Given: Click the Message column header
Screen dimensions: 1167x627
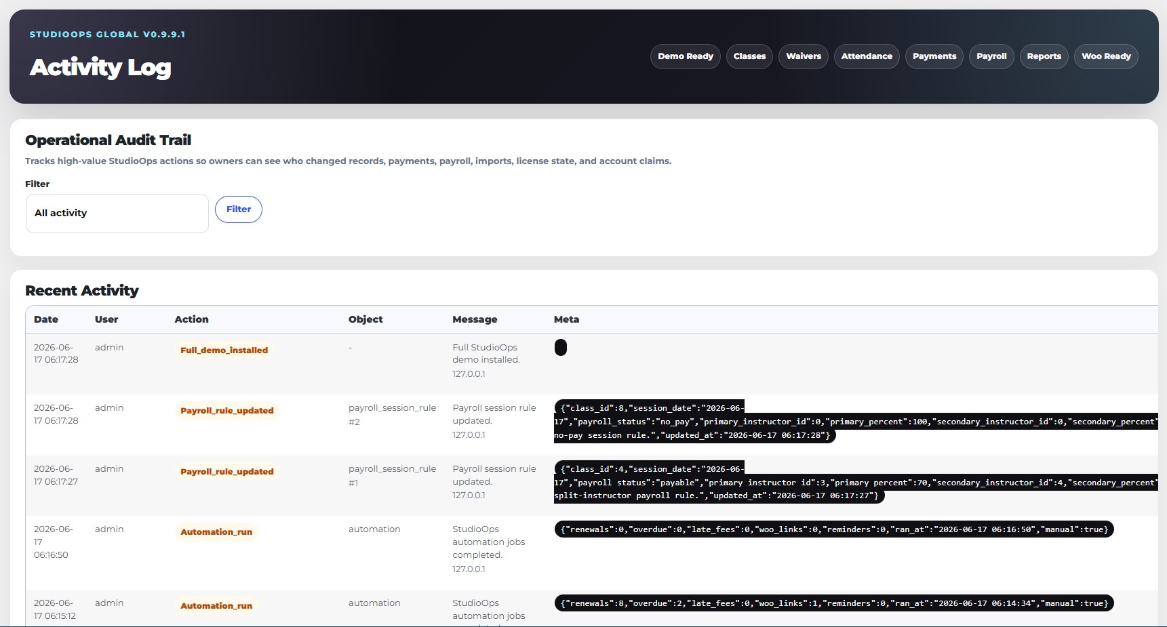Looking at the screenshot, I should tap(475, 319).
